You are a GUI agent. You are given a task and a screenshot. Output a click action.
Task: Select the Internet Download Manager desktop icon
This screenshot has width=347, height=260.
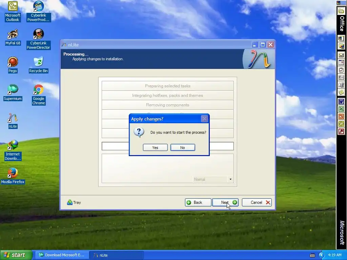click(x=13, y=150)
